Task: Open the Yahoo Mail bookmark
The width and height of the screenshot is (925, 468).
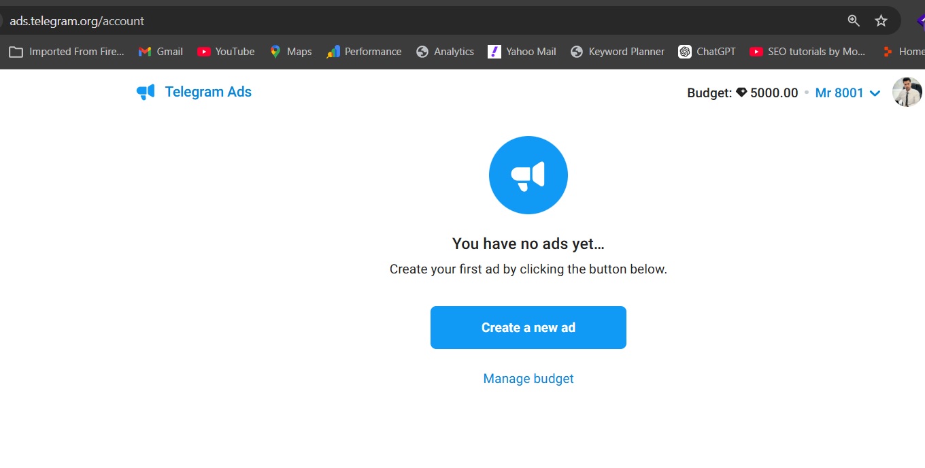Action: point(522,52)
